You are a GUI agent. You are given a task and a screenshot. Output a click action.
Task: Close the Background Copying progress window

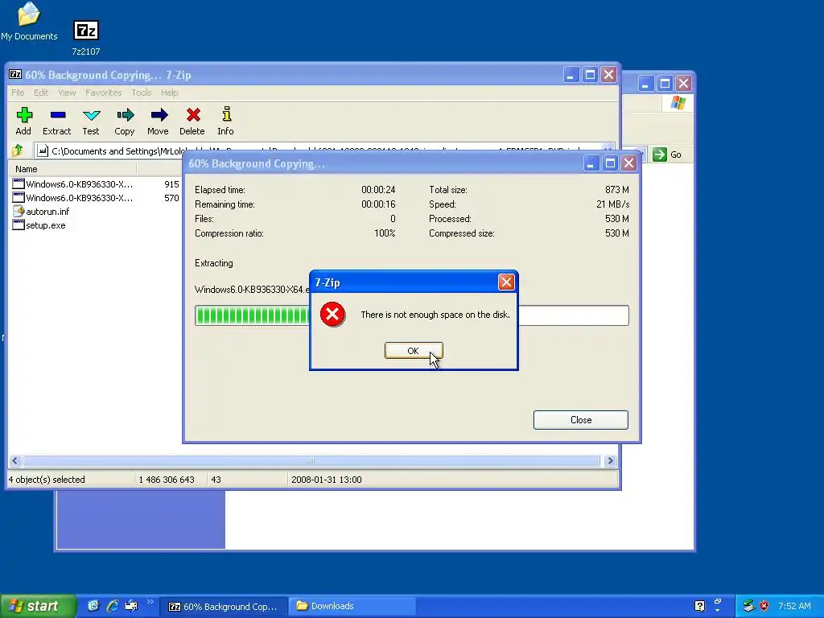(629, 163)
